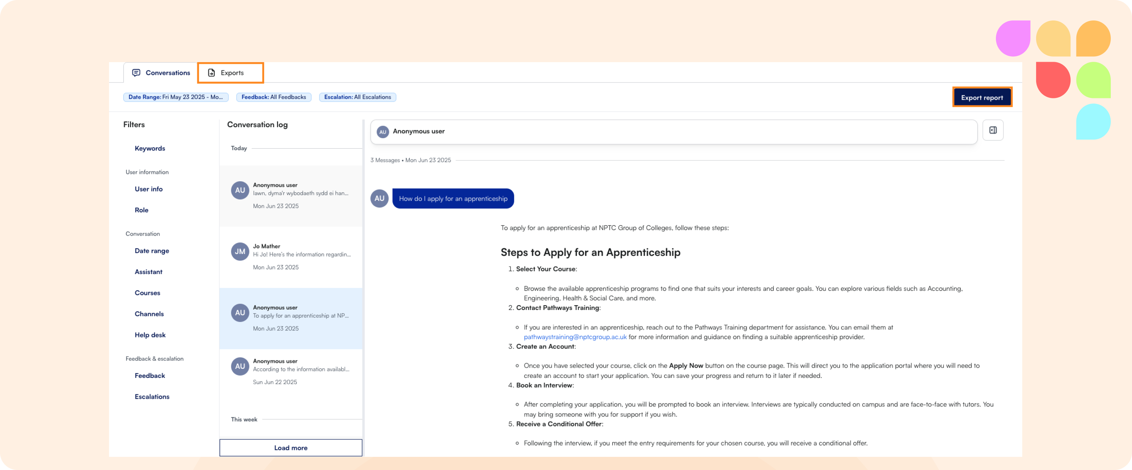Image resolution: width=1132 pixels, height=470 pixels.
Task: Click the Export report button
Action: coord(981,98)
